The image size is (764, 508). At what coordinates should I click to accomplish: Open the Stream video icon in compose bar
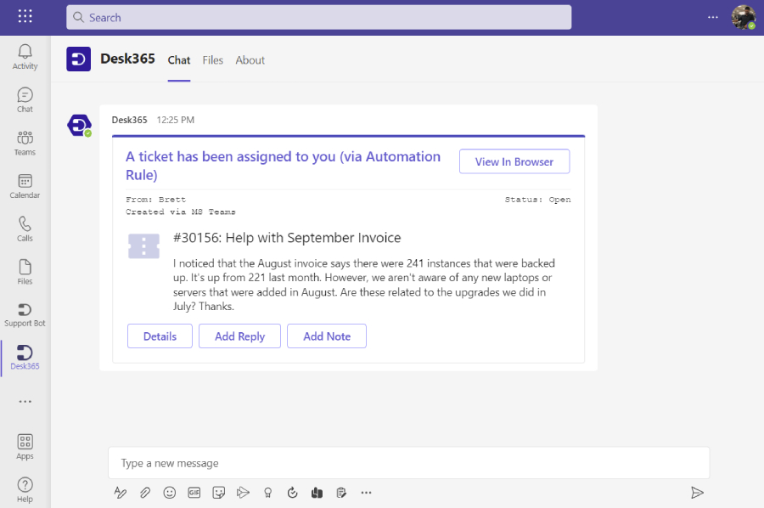click(x=243, y=493)
